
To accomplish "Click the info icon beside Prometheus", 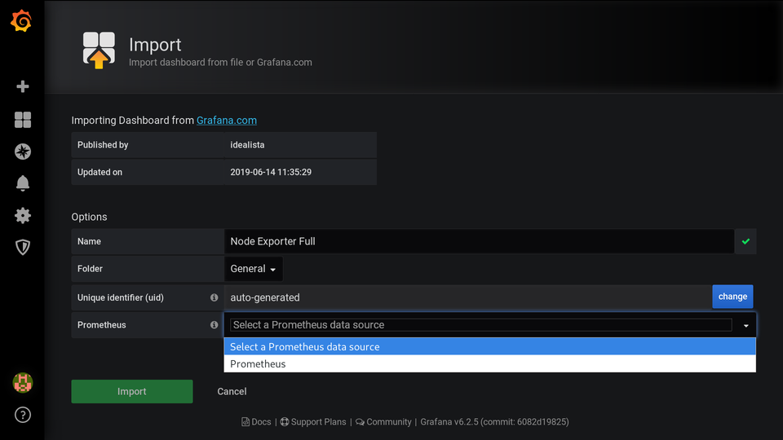I will (x=215, y=325).
